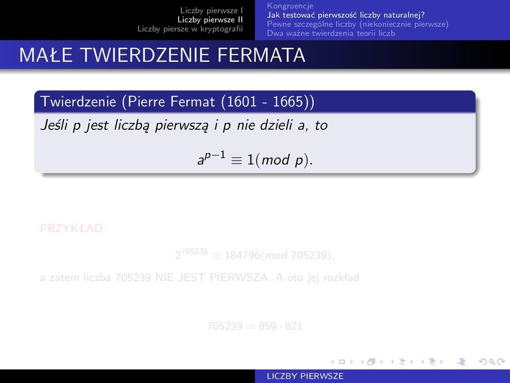The image size is (510, 383).
Task: Open subsection Dwa ważne twierdzenia teorii liczb
Action: click(331, 33)
